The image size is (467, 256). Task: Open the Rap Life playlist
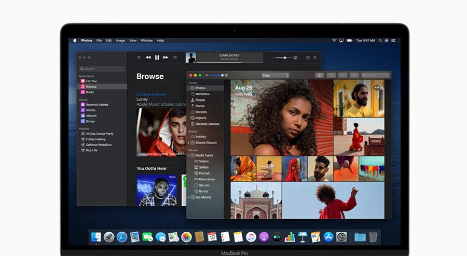click(x=102, y=150)
